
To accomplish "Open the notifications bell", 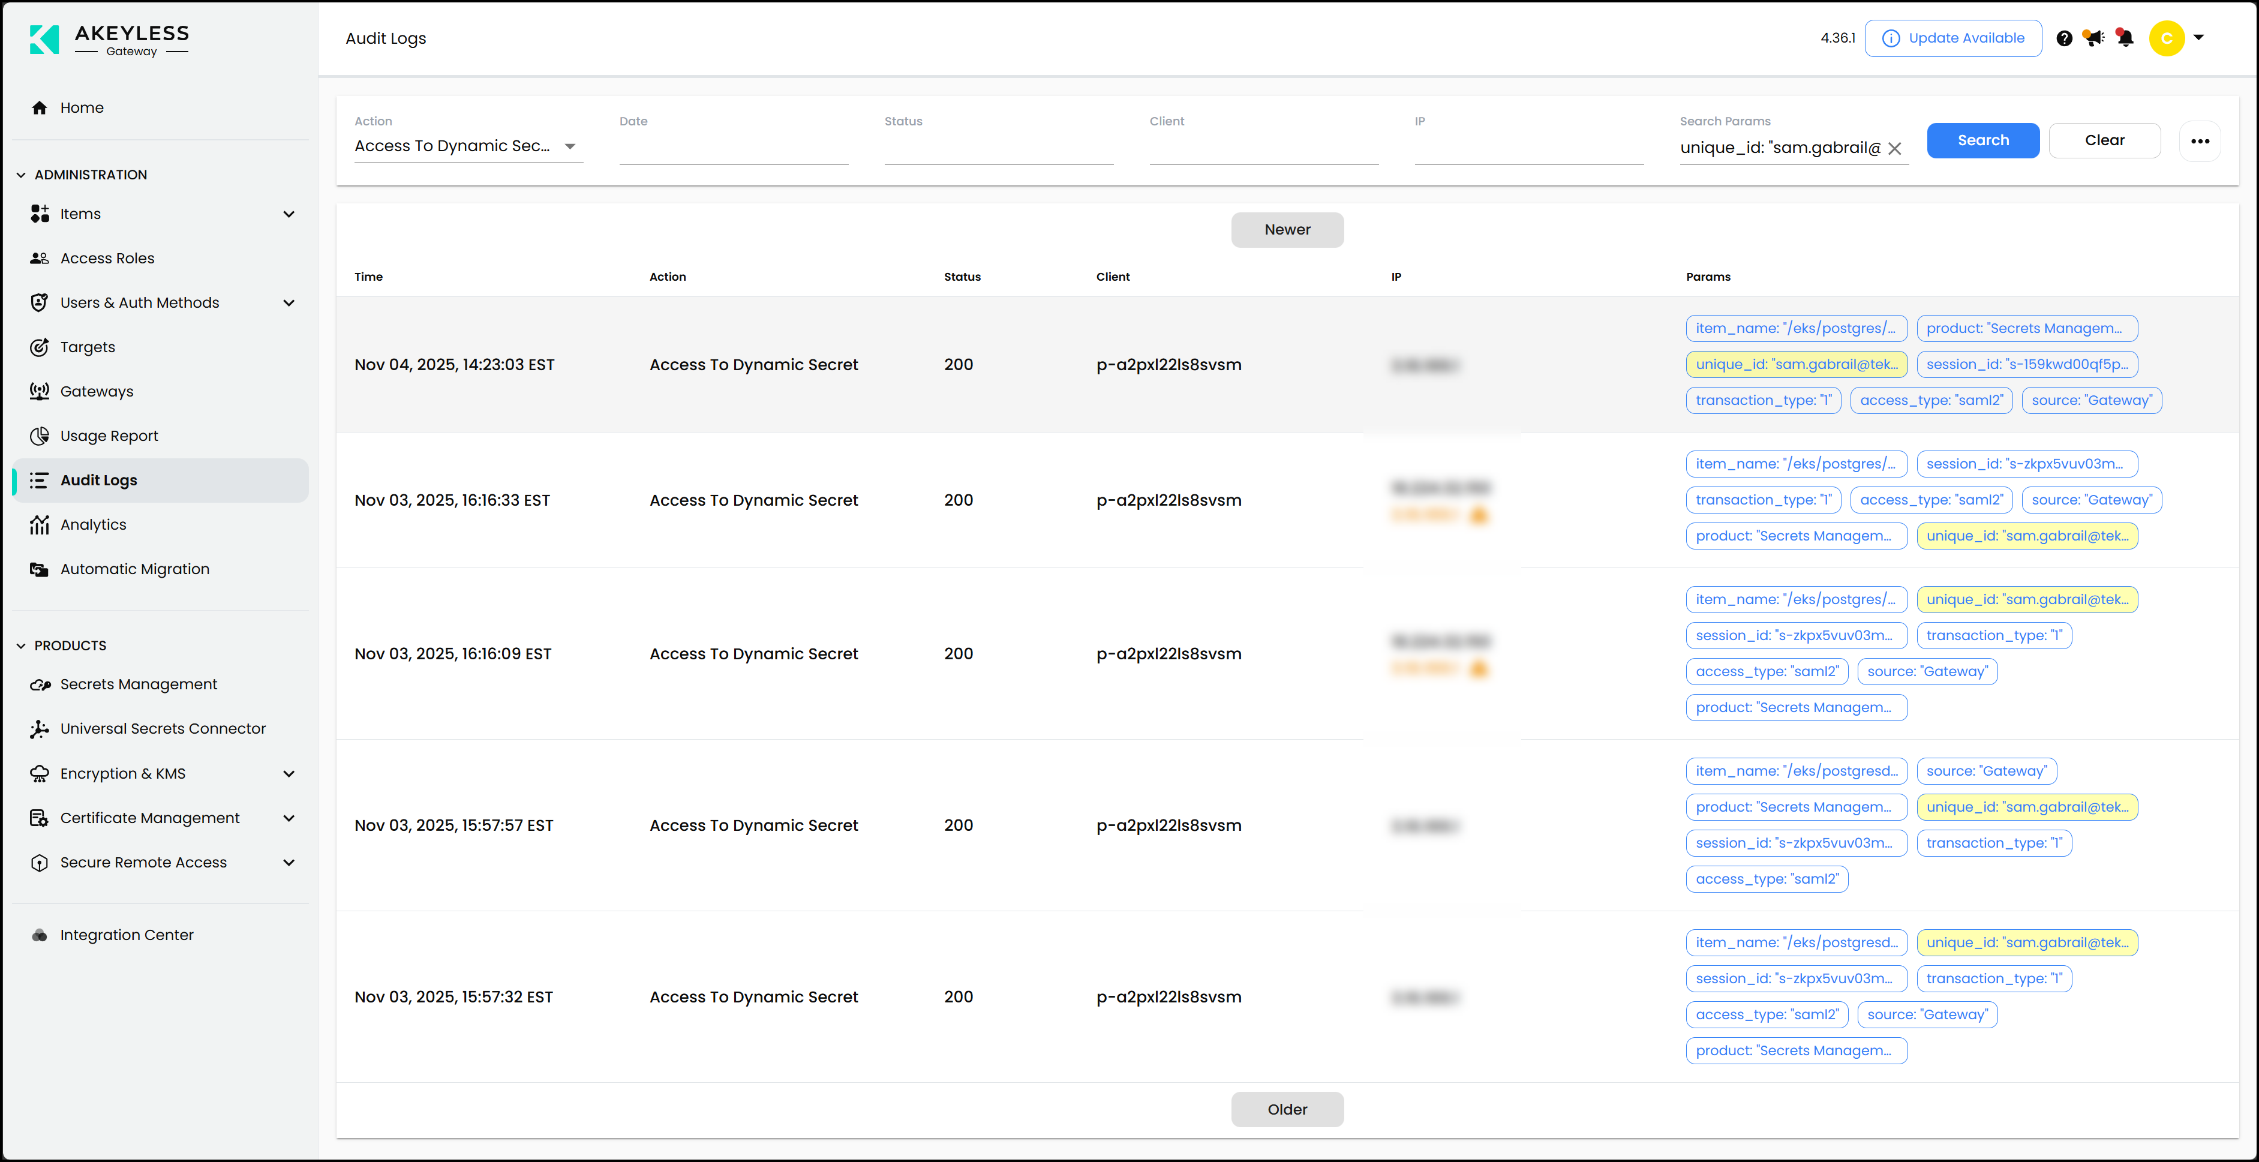I will tap(2125, 38).
